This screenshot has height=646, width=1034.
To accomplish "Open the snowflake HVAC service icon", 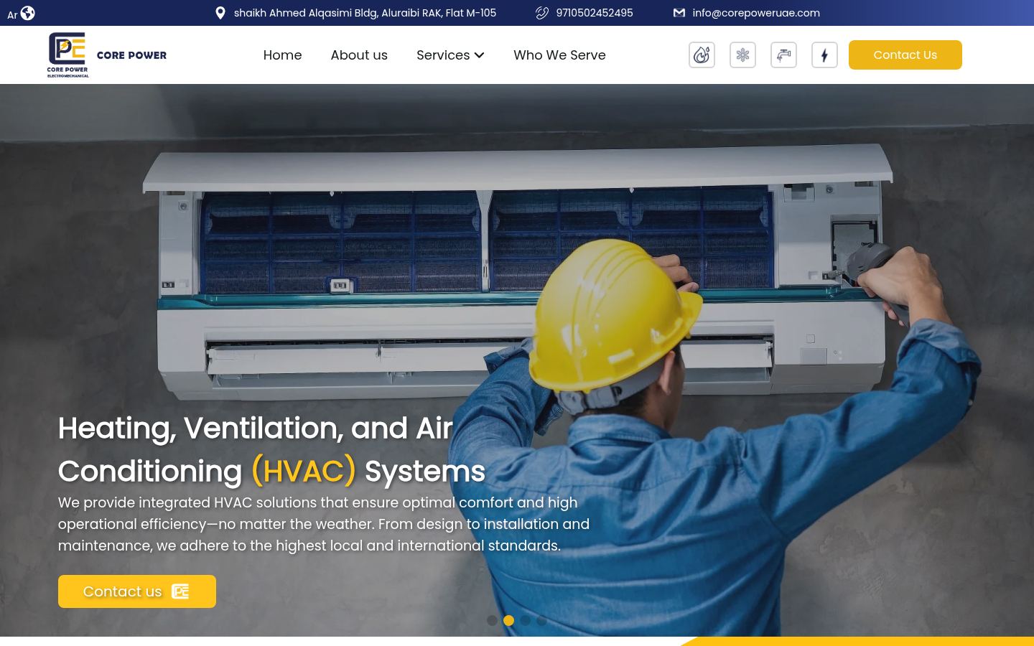I will tap(742, 55).
